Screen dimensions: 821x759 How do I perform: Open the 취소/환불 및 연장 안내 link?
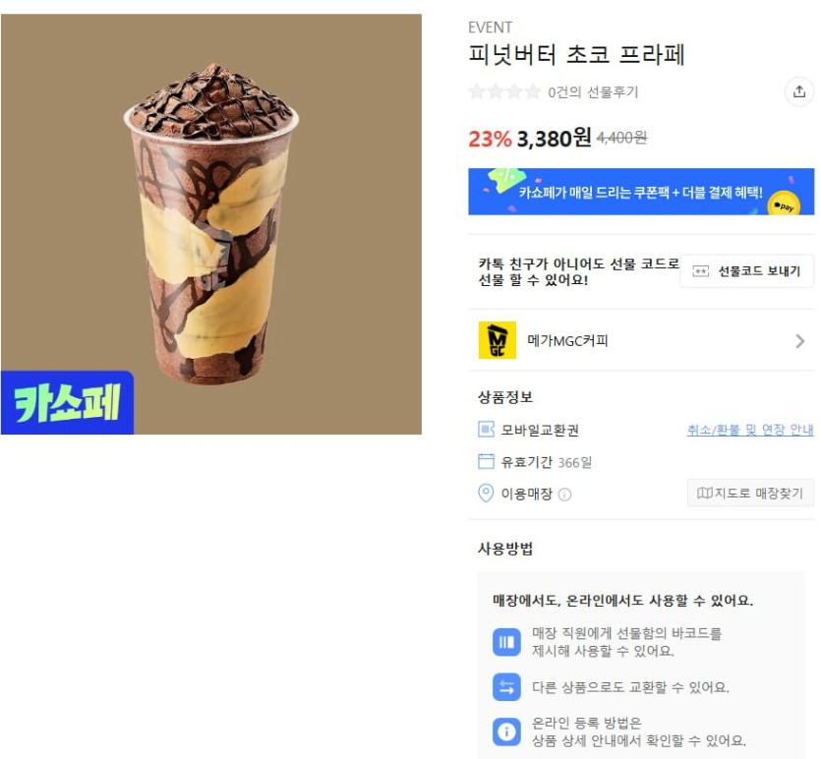[x=750, y=430]
